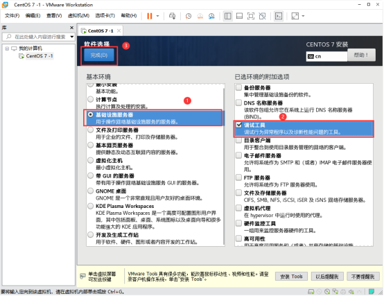Open the 查看(V) menu
The width and height of the screenshot is (384, 296).
point(54,16)
